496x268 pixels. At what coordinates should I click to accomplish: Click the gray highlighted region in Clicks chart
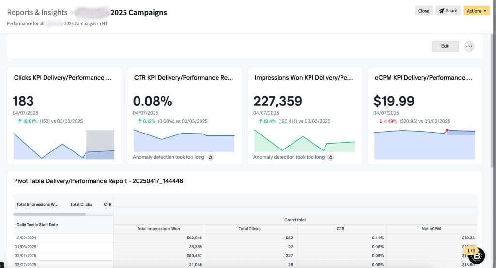click(100, 140)
